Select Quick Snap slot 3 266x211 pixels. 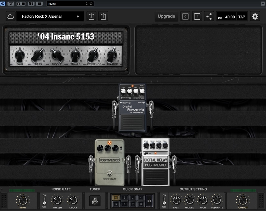tap(133, 198)
